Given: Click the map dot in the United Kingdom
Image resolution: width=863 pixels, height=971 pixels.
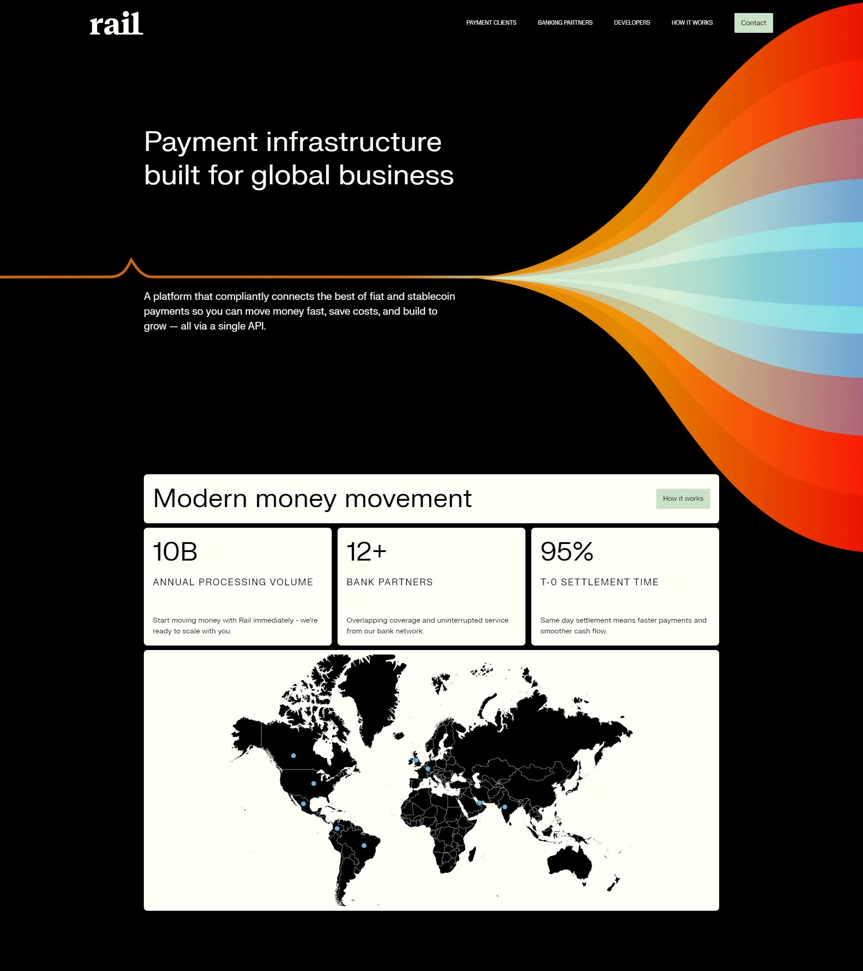Looking at the screenshot, I should 417,760.
